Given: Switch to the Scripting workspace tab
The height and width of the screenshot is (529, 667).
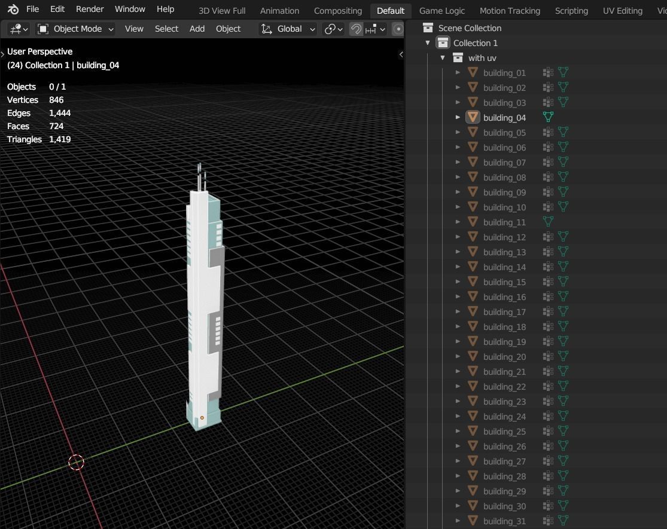Looking at the screenshot, I should [x=571, y=11].
